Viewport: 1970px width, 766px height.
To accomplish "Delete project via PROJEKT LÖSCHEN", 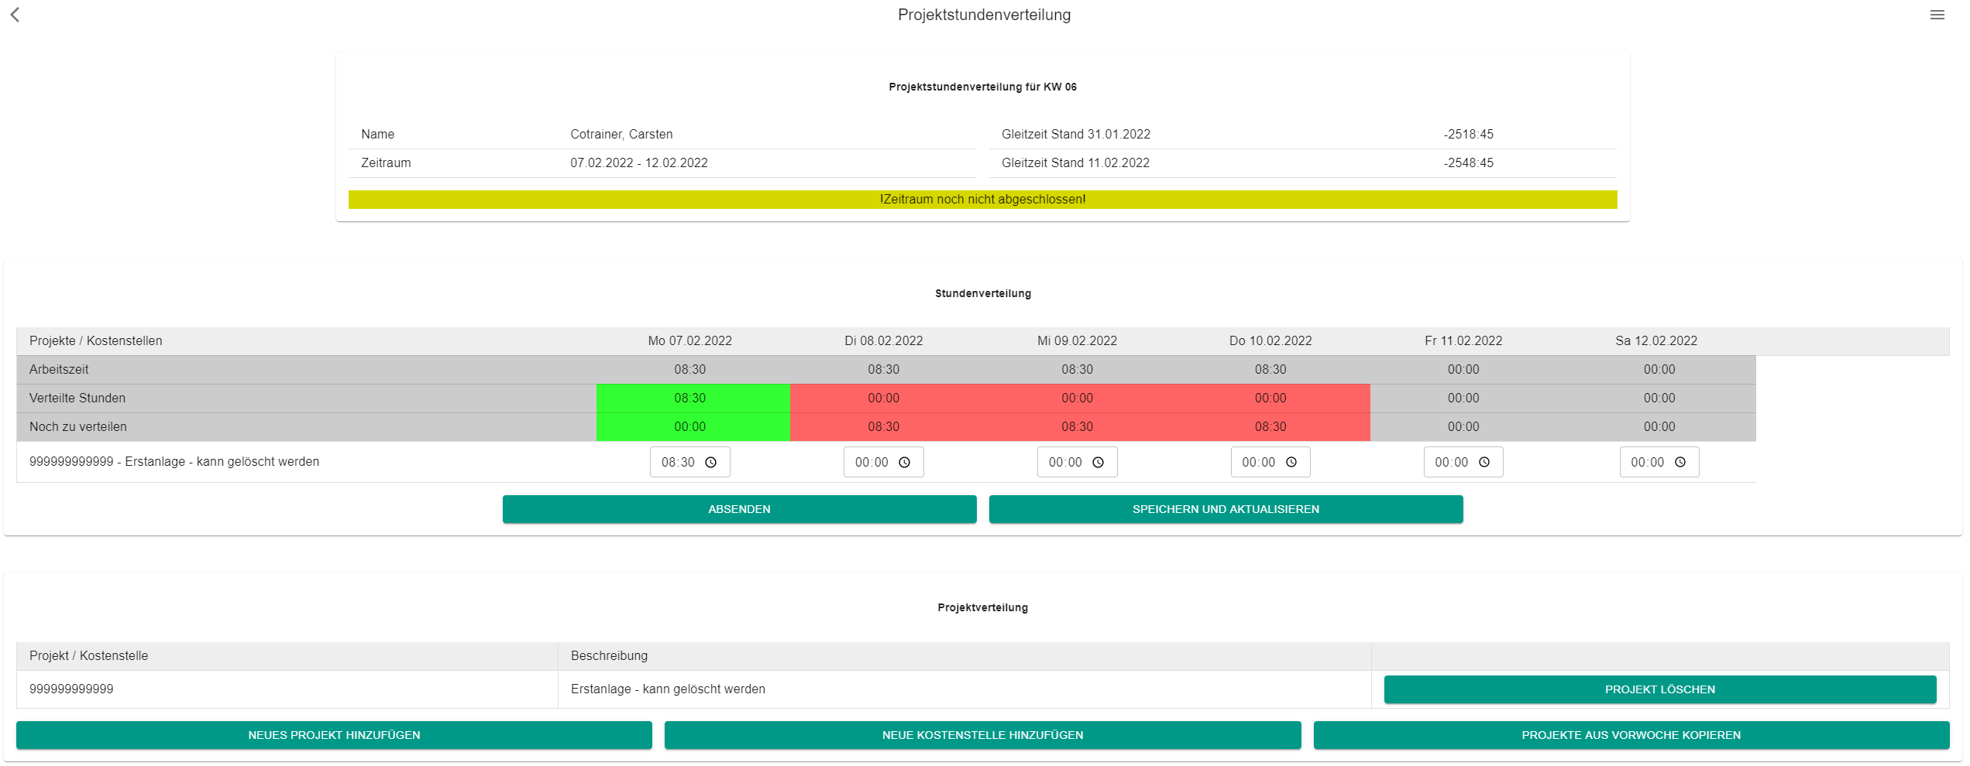I will pyautogui.click(x=1659, y=689).
